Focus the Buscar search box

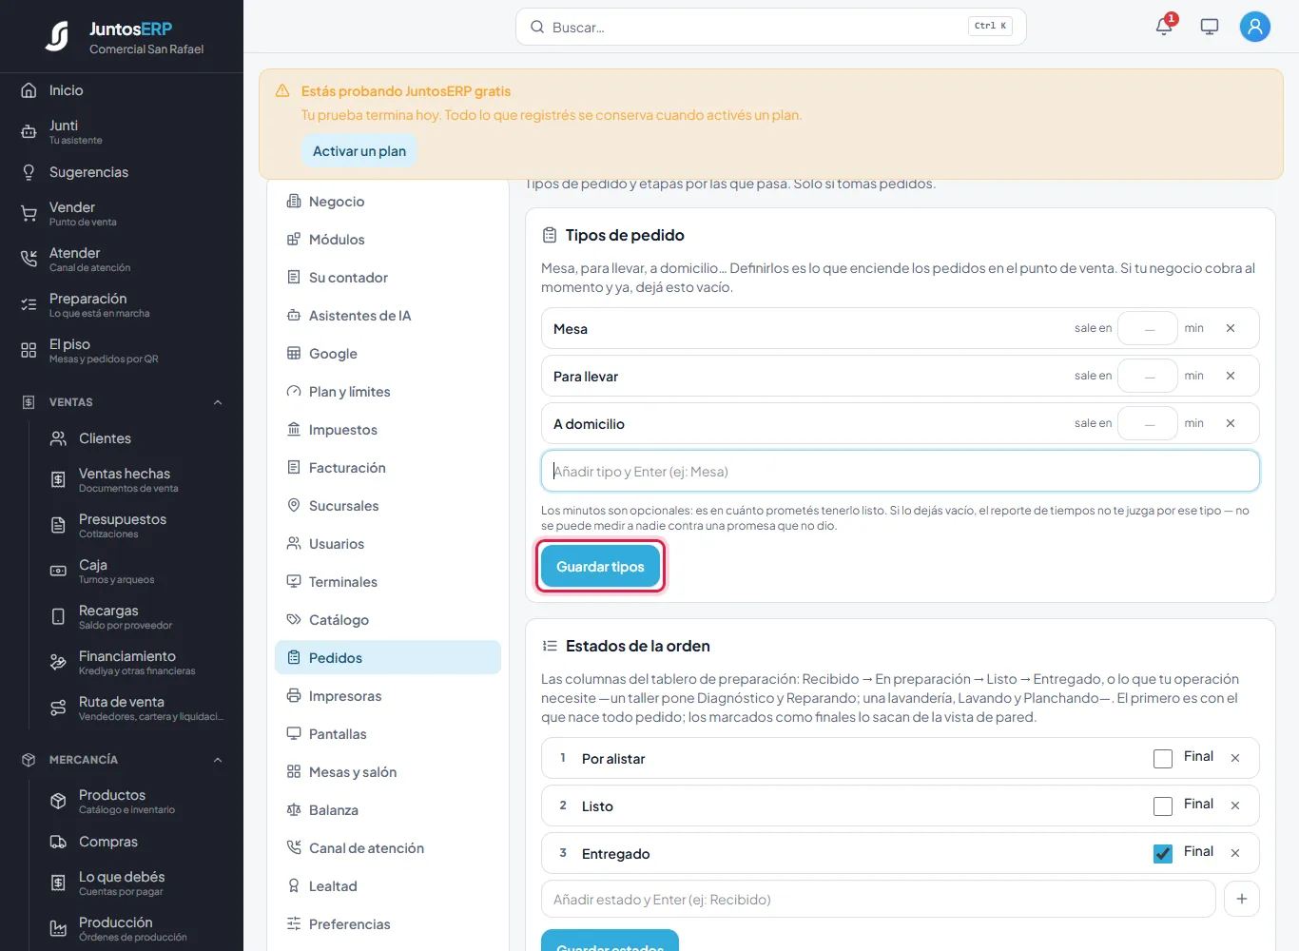point(770,27)
